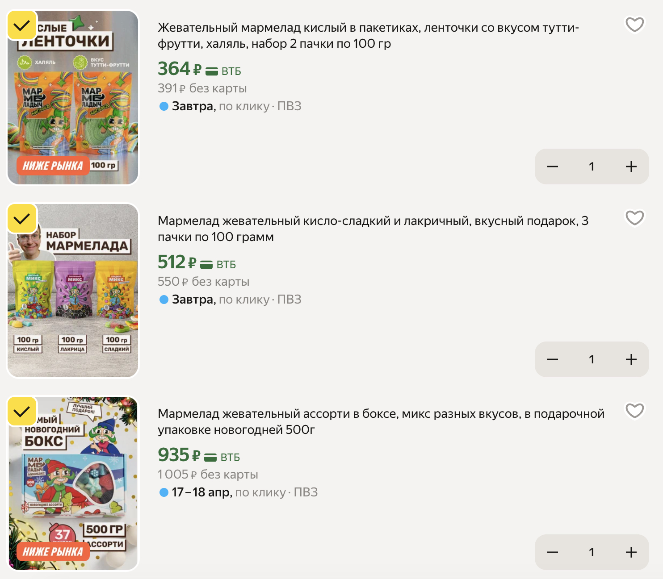
Task: Click the 364 ₽ VTB card price
Action: pos(199,69)
